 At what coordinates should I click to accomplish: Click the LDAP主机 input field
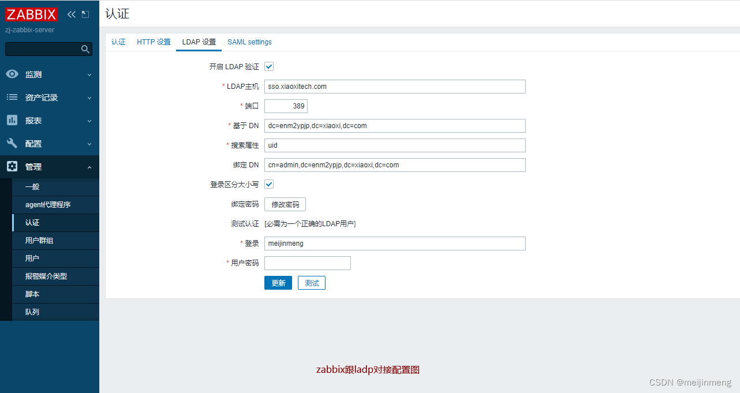pos(395,87)
